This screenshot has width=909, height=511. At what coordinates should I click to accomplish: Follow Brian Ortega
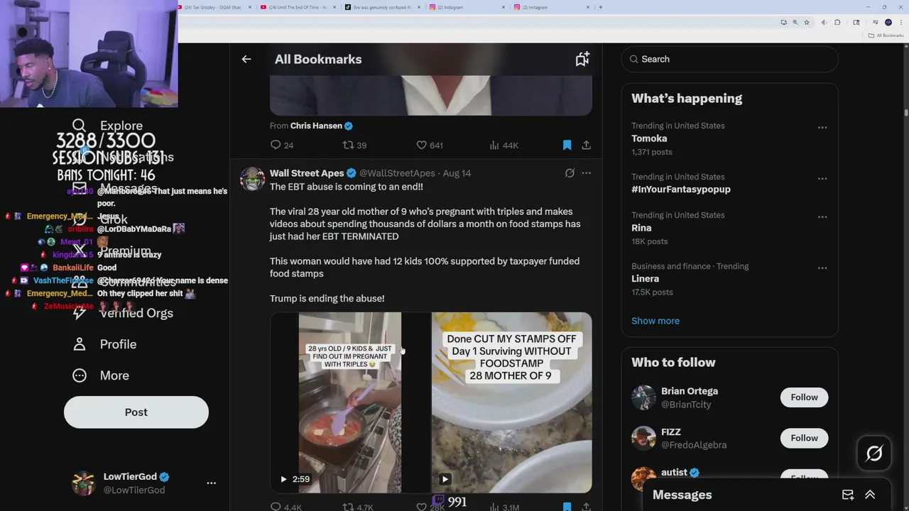click(x=804, y=397)
